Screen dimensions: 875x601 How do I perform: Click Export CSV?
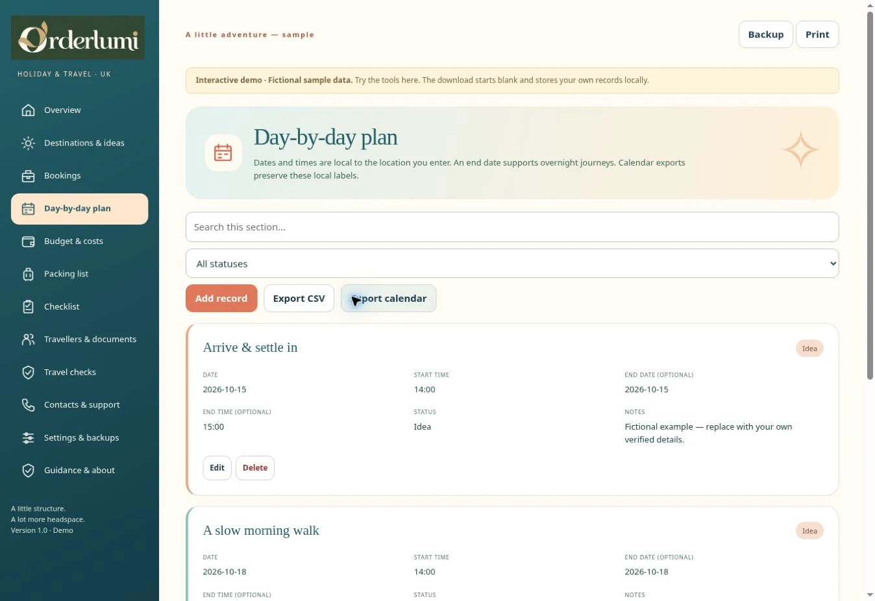(299, 299)
